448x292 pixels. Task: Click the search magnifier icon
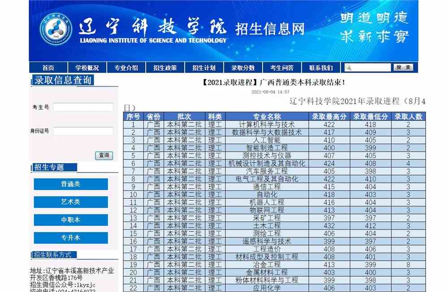pos(348,68)
